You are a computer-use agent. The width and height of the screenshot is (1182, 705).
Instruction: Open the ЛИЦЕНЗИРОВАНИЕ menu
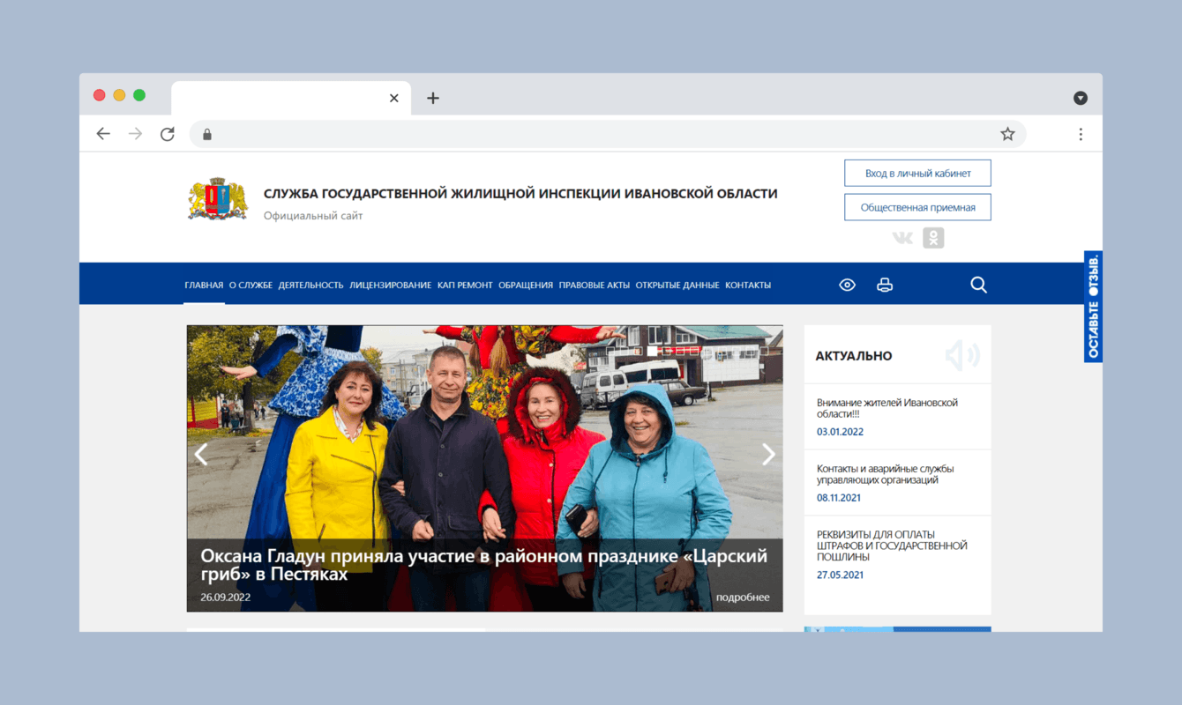(x=390, y=285)
